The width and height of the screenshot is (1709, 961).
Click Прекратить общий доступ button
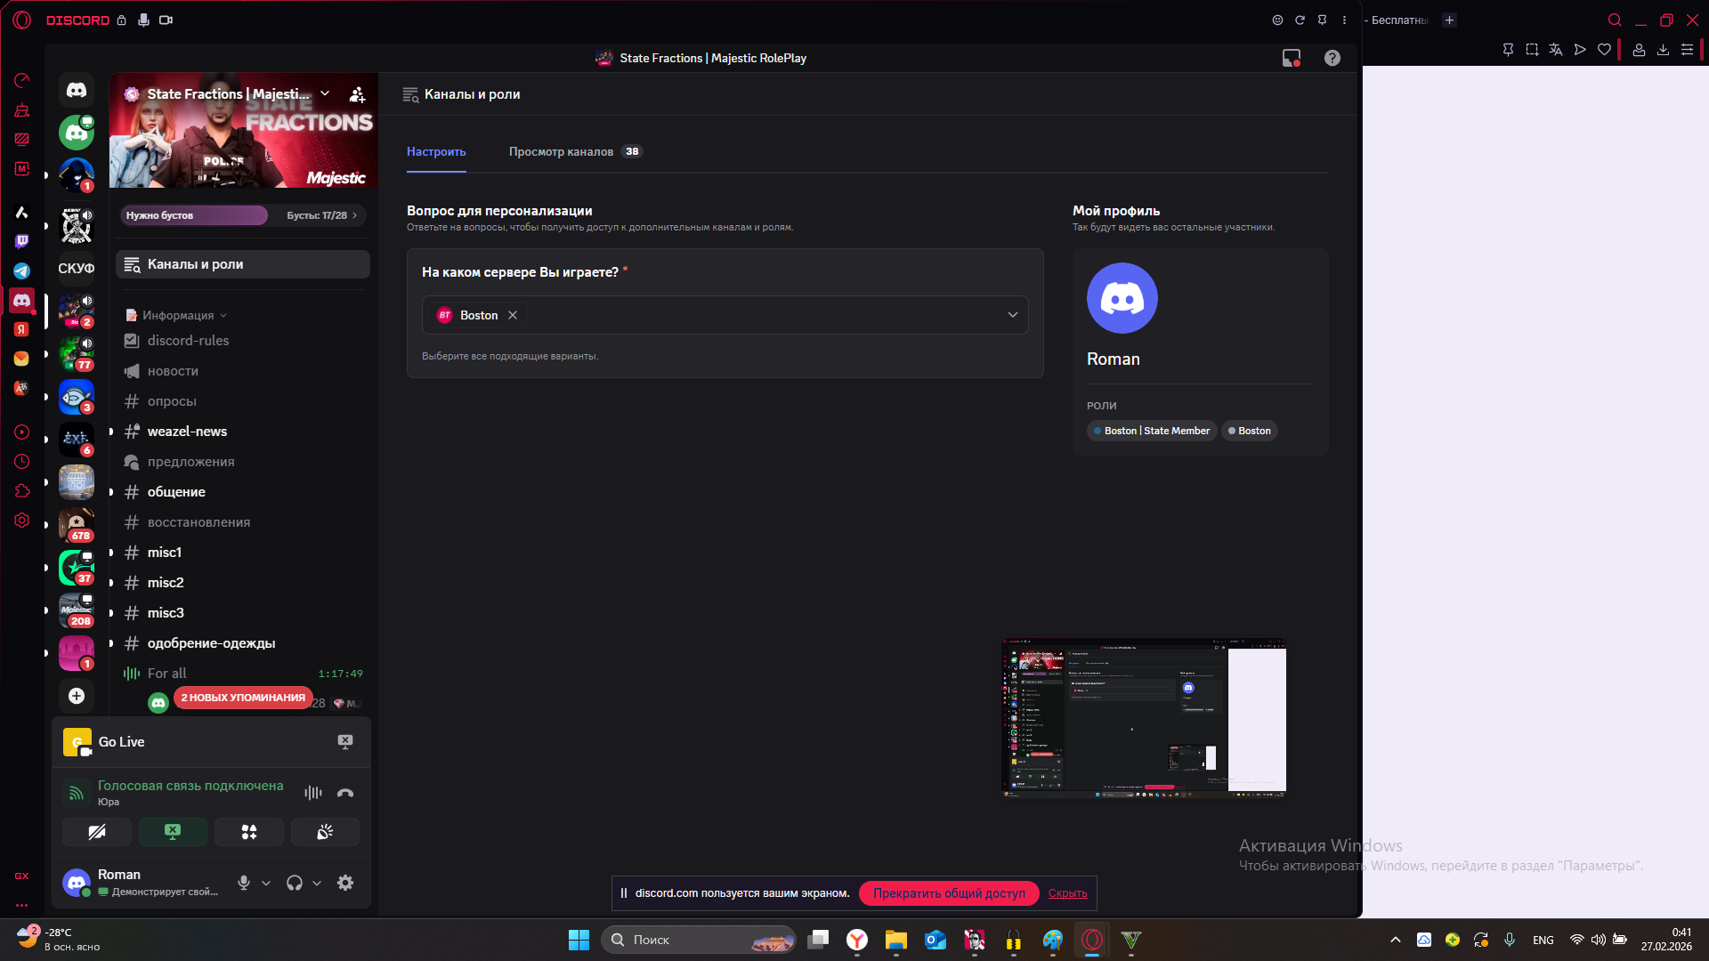coord(948,893)
